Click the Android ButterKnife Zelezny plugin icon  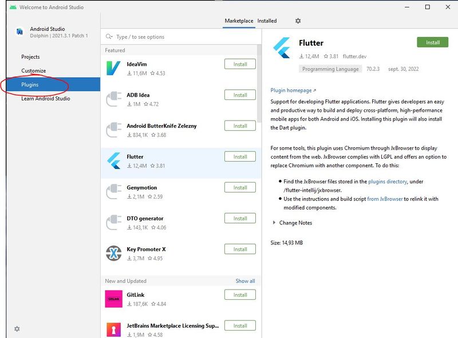click(x=113, y=130)
